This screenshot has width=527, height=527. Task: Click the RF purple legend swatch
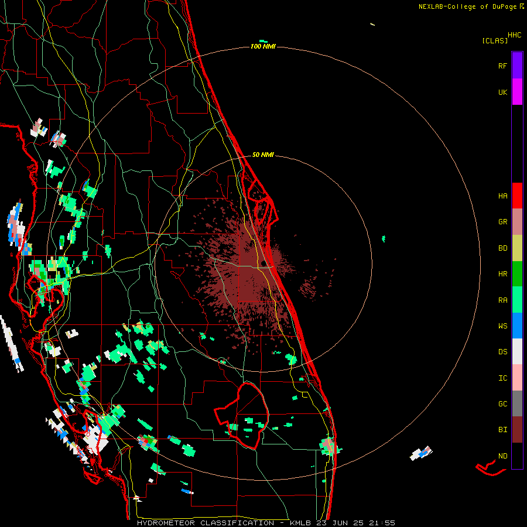(517, 66)
